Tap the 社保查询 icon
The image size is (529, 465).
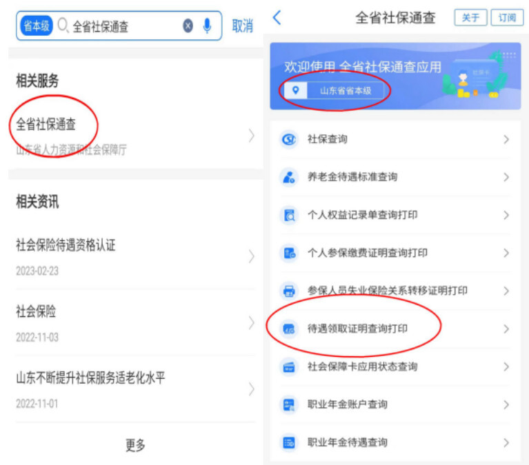(x=289, y=140)
